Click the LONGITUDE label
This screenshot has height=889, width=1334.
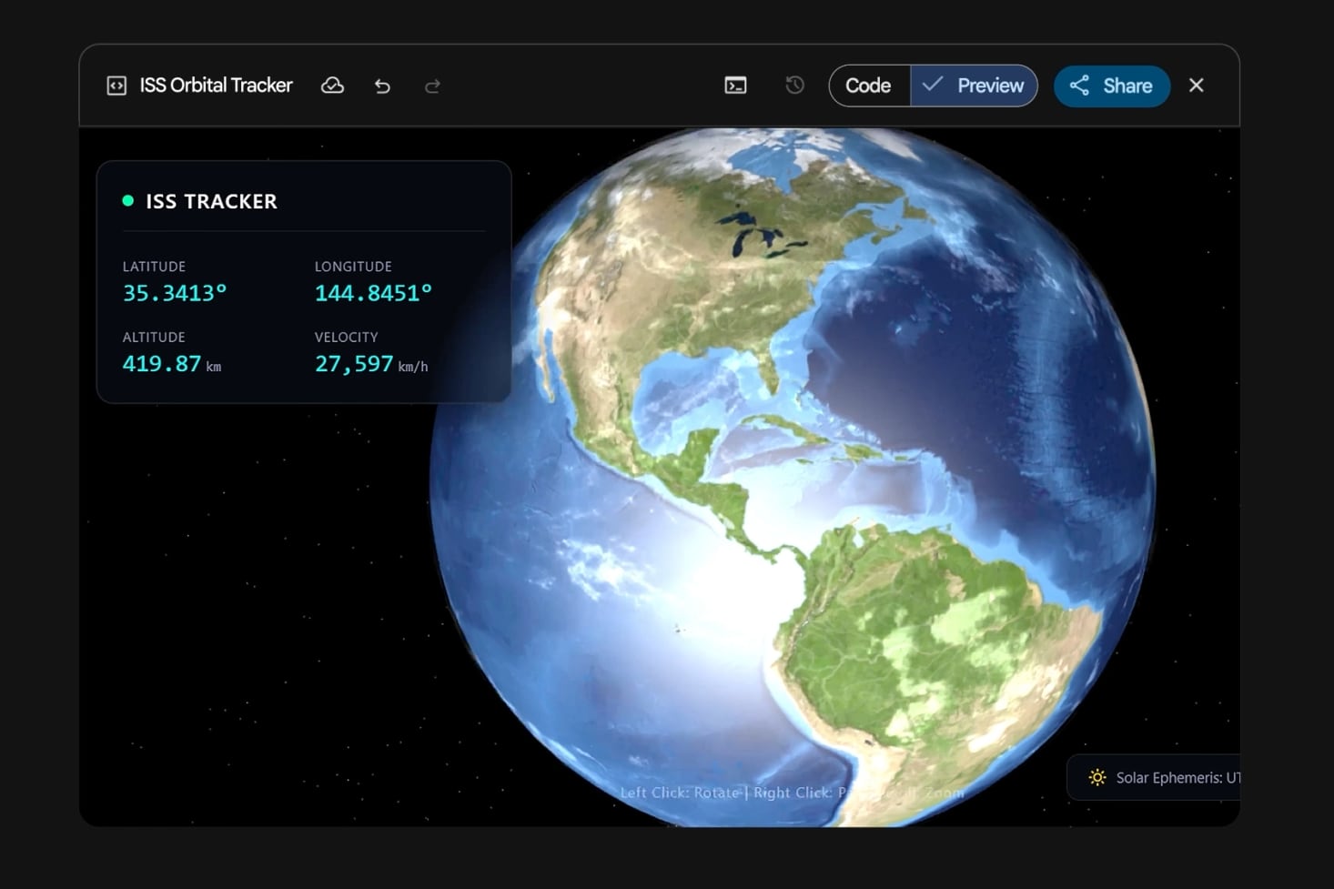tap(353, 267)
